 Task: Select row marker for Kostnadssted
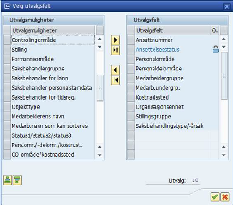[x=131, y=97]
